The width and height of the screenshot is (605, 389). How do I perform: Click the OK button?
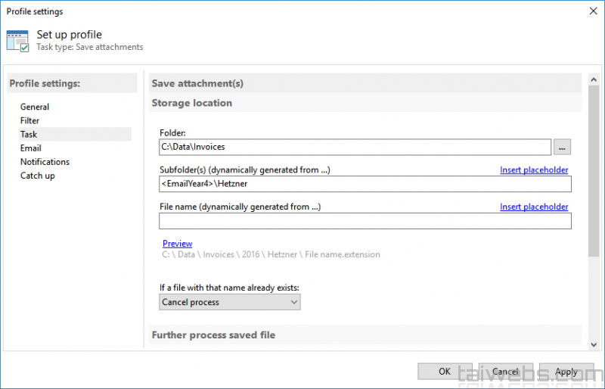tap(445, 372)
